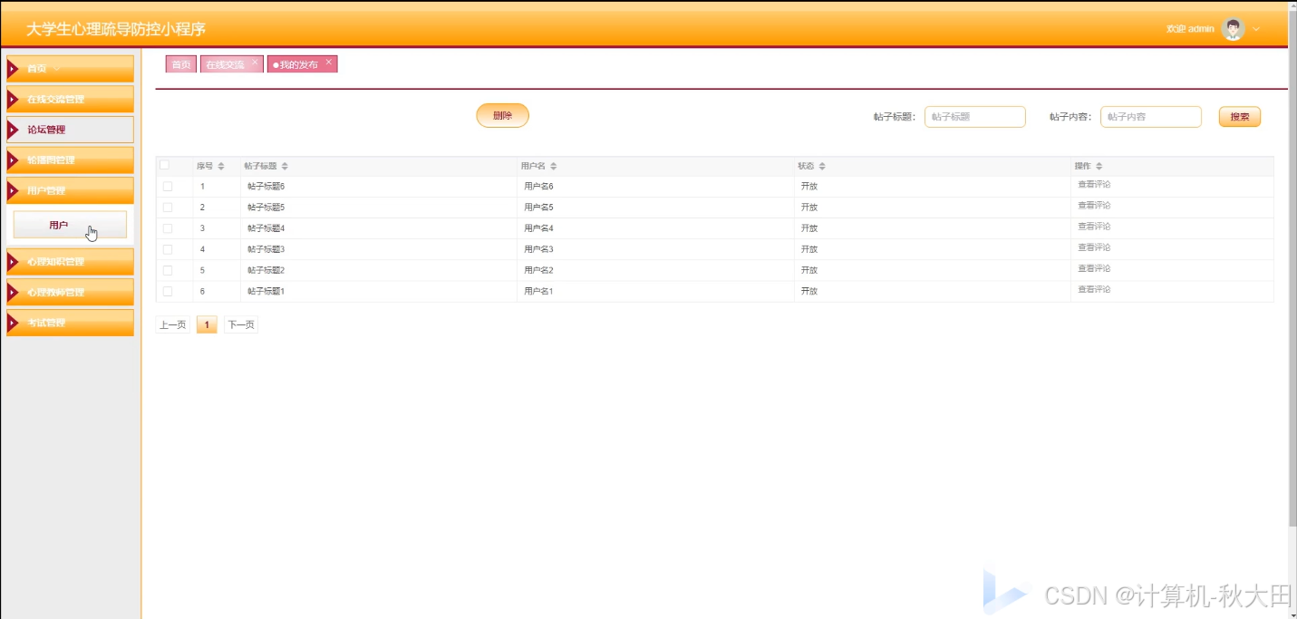1297x619 pixels.
Task: Check the box for row 帖子标题5
Action: (x=168, y=208)
